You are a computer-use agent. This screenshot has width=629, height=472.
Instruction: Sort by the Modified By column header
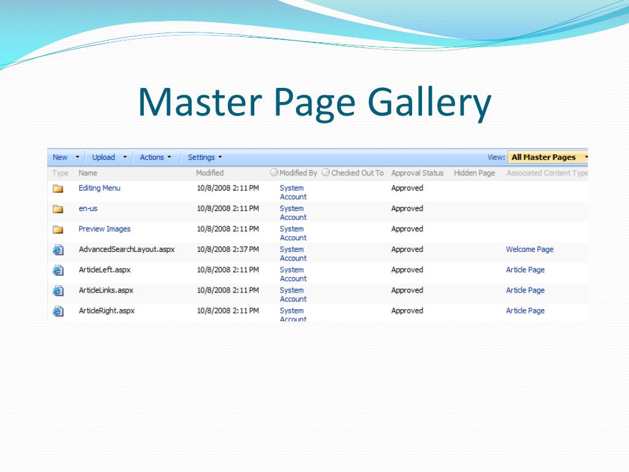(x=298, y=173)
